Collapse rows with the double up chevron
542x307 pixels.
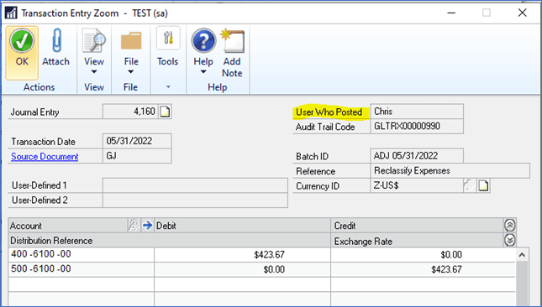[x=510, y=226]
